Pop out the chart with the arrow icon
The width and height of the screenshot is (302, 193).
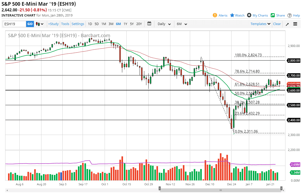pyautogui.click(x=287, y=24)
